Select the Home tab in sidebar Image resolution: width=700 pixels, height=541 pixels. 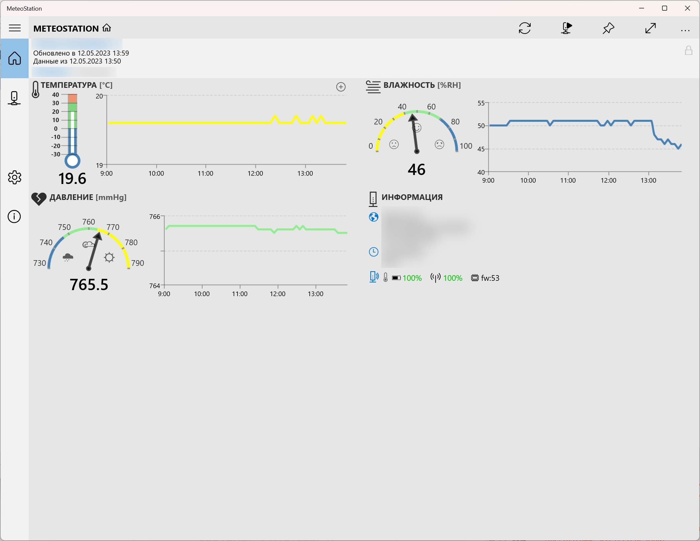[x=15, y=58]
